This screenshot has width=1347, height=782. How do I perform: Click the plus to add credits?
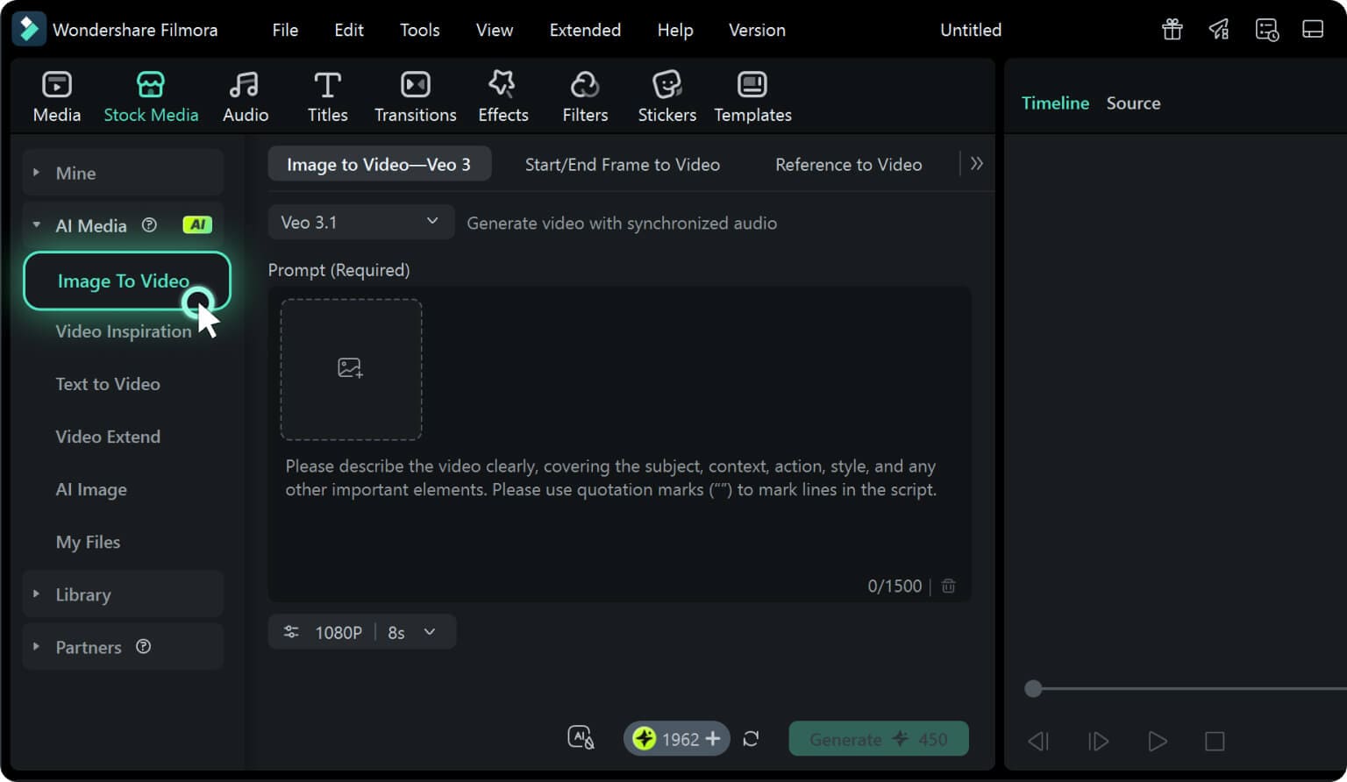(713, 738)
